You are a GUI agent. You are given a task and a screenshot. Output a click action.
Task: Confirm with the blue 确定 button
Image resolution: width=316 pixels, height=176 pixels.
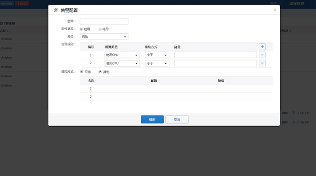(153, 119)
